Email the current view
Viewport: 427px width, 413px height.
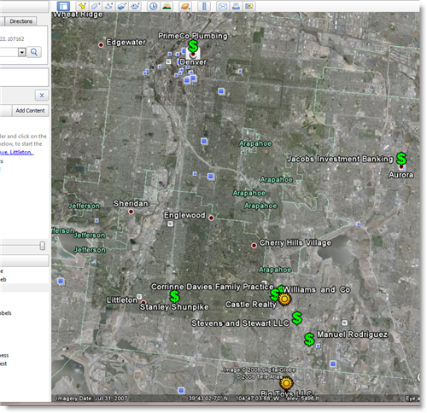(x=223, y=6)
